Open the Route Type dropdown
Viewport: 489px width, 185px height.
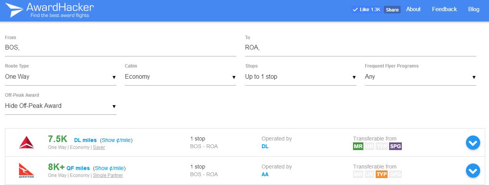tap(61, 77)
